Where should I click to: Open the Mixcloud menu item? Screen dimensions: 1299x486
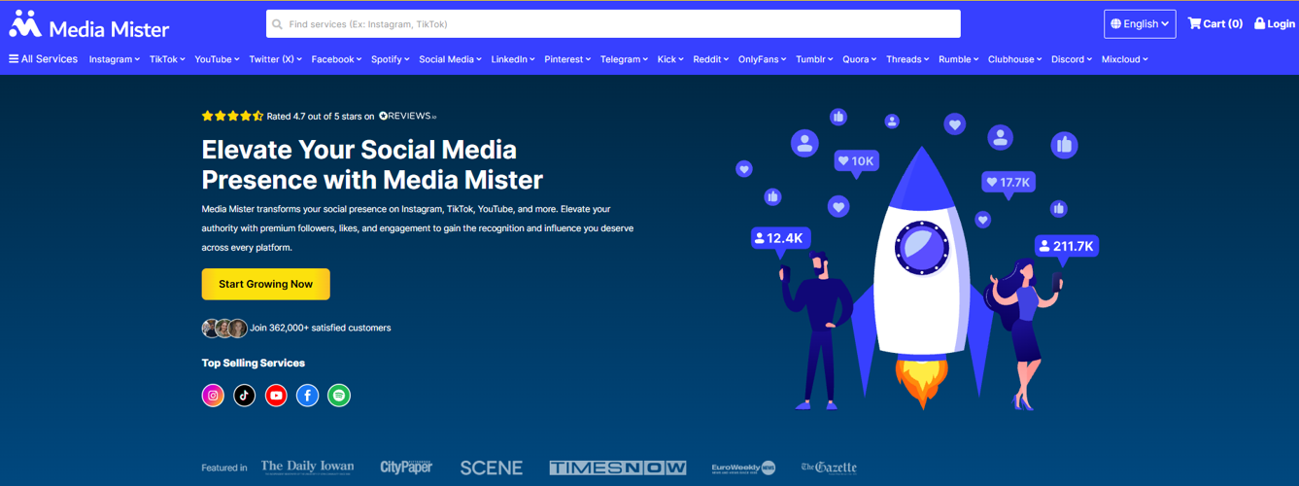click(1125, 59)
